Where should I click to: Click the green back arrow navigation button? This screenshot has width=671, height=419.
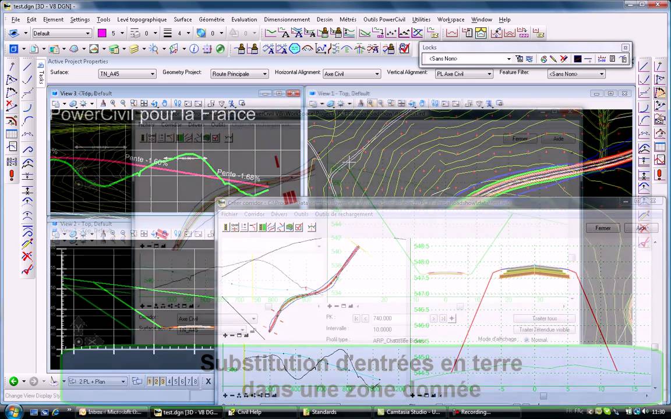(14, 381)
